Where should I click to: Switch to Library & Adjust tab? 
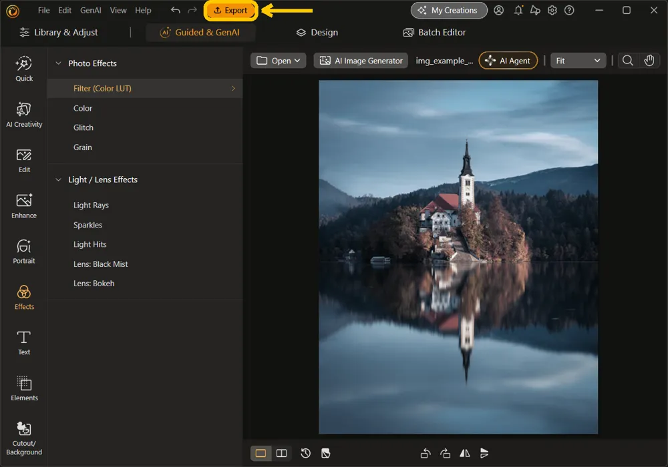coord(59,32)
